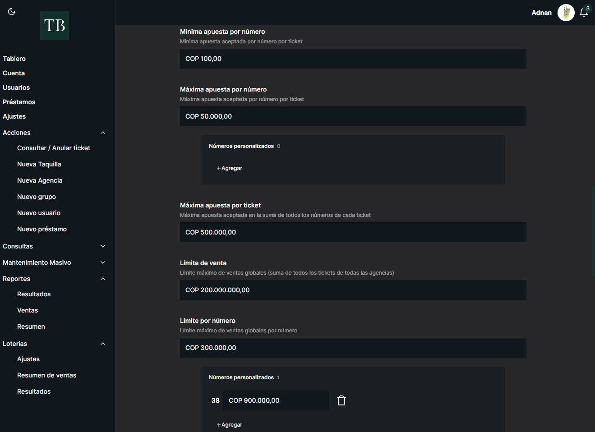Screen dimensions: 595x432
Task: Open Resumen de ventas under Loterías
Action: click(x=47, y=375)
